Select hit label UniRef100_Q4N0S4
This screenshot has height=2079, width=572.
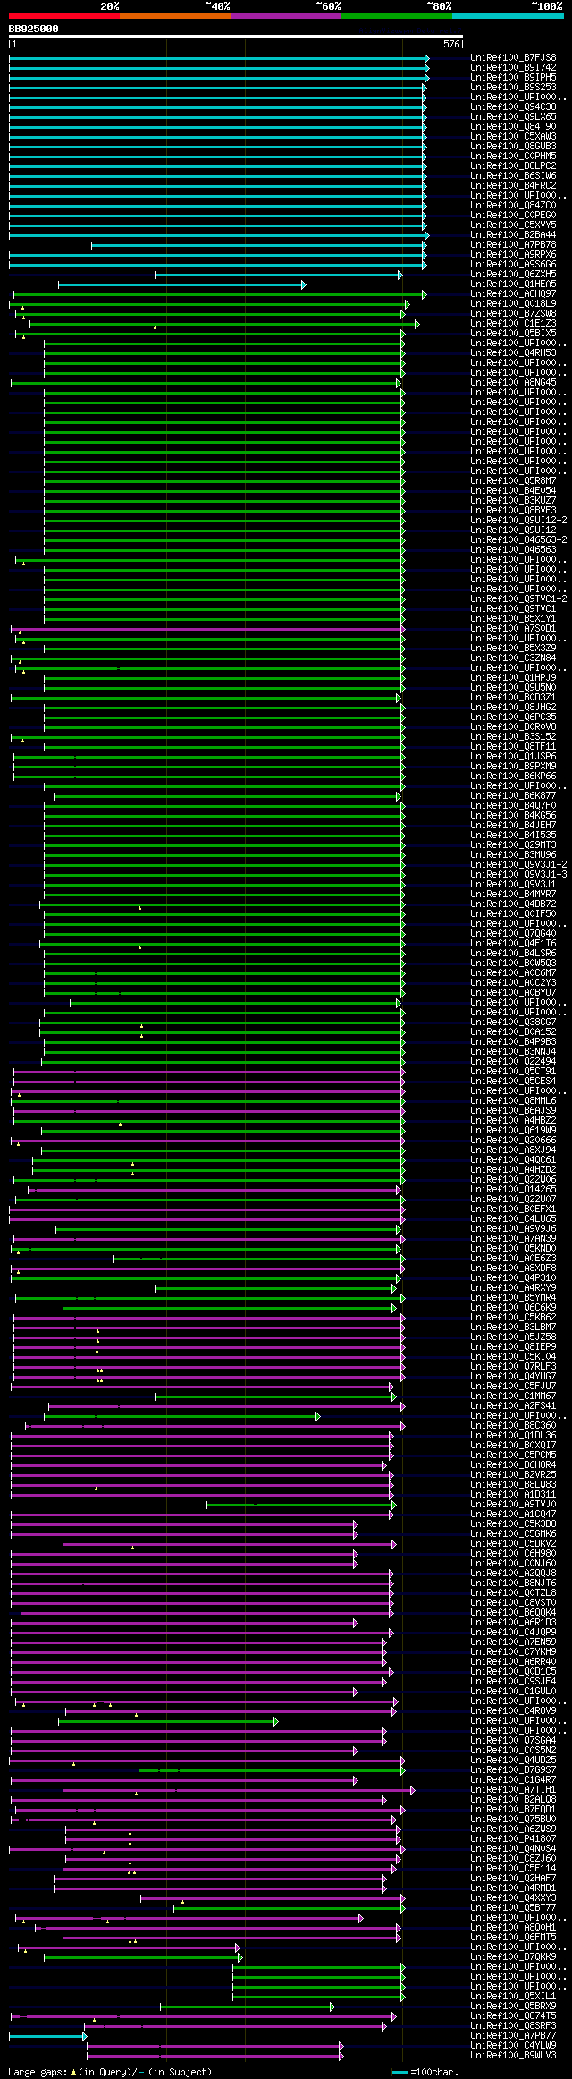(513, 1849)
